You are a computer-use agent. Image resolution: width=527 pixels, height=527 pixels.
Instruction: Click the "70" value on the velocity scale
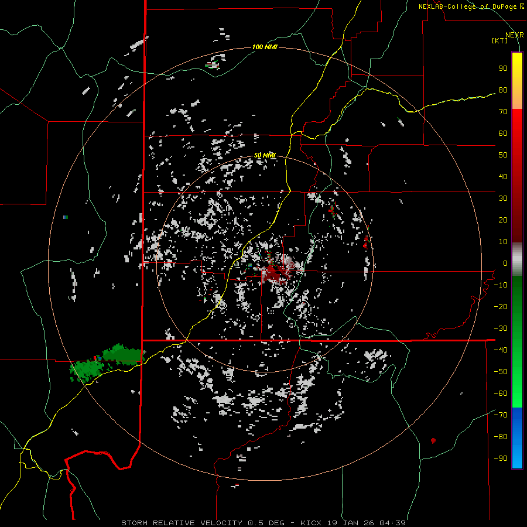[503, 112]
